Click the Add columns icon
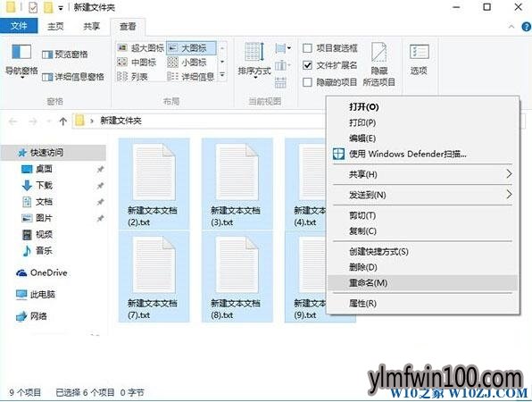Image resolution: width=532 pixels, height=402 pixels. [x=282, y=65]
